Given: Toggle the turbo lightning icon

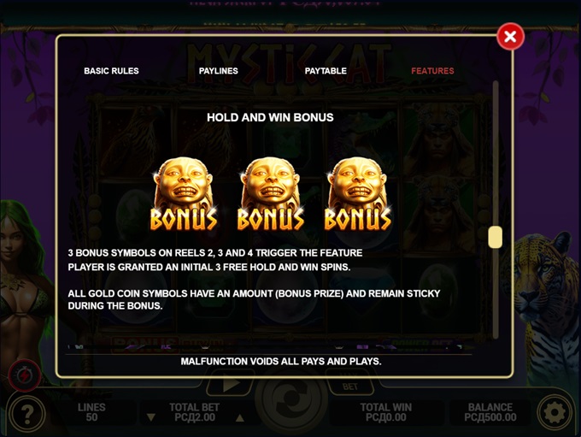Looking at the screenshot, I should point(25,375).
